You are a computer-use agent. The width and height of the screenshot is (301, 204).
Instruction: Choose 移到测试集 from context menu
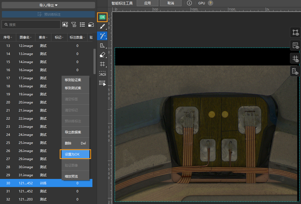75,88
